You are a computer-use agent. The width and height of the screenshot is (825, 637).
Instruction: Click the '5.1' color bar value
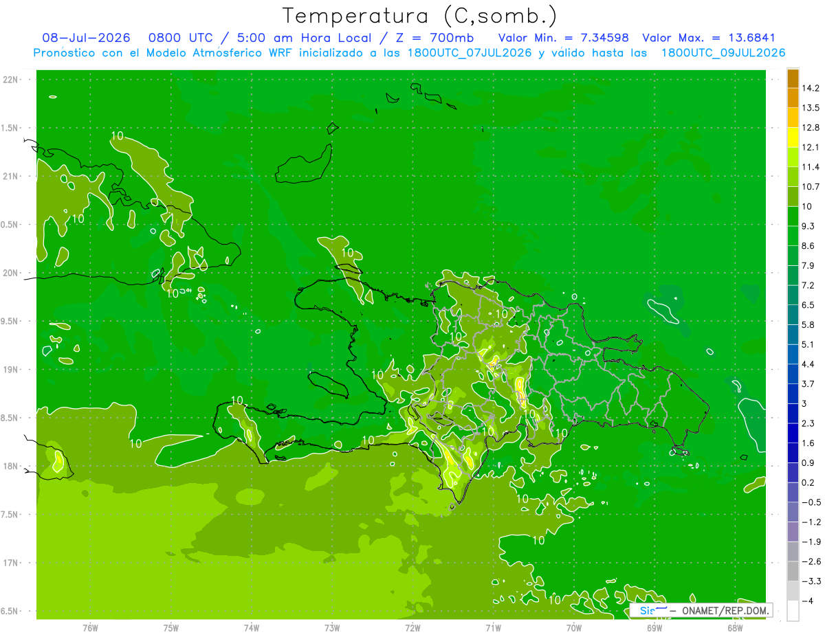click(808, 344)
